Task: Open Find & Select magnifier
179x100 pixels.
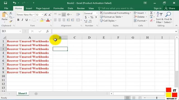Action: click(168, 17)
